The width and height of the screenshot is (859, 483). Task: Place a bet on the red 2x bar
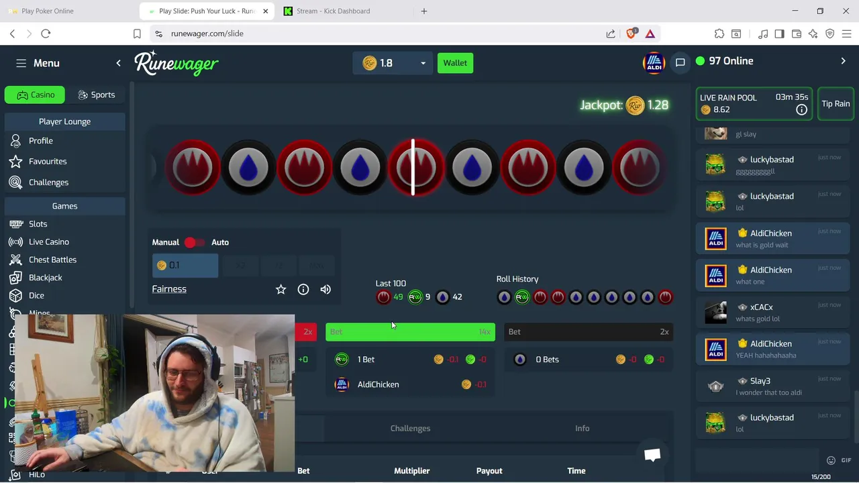coord(306,332)
